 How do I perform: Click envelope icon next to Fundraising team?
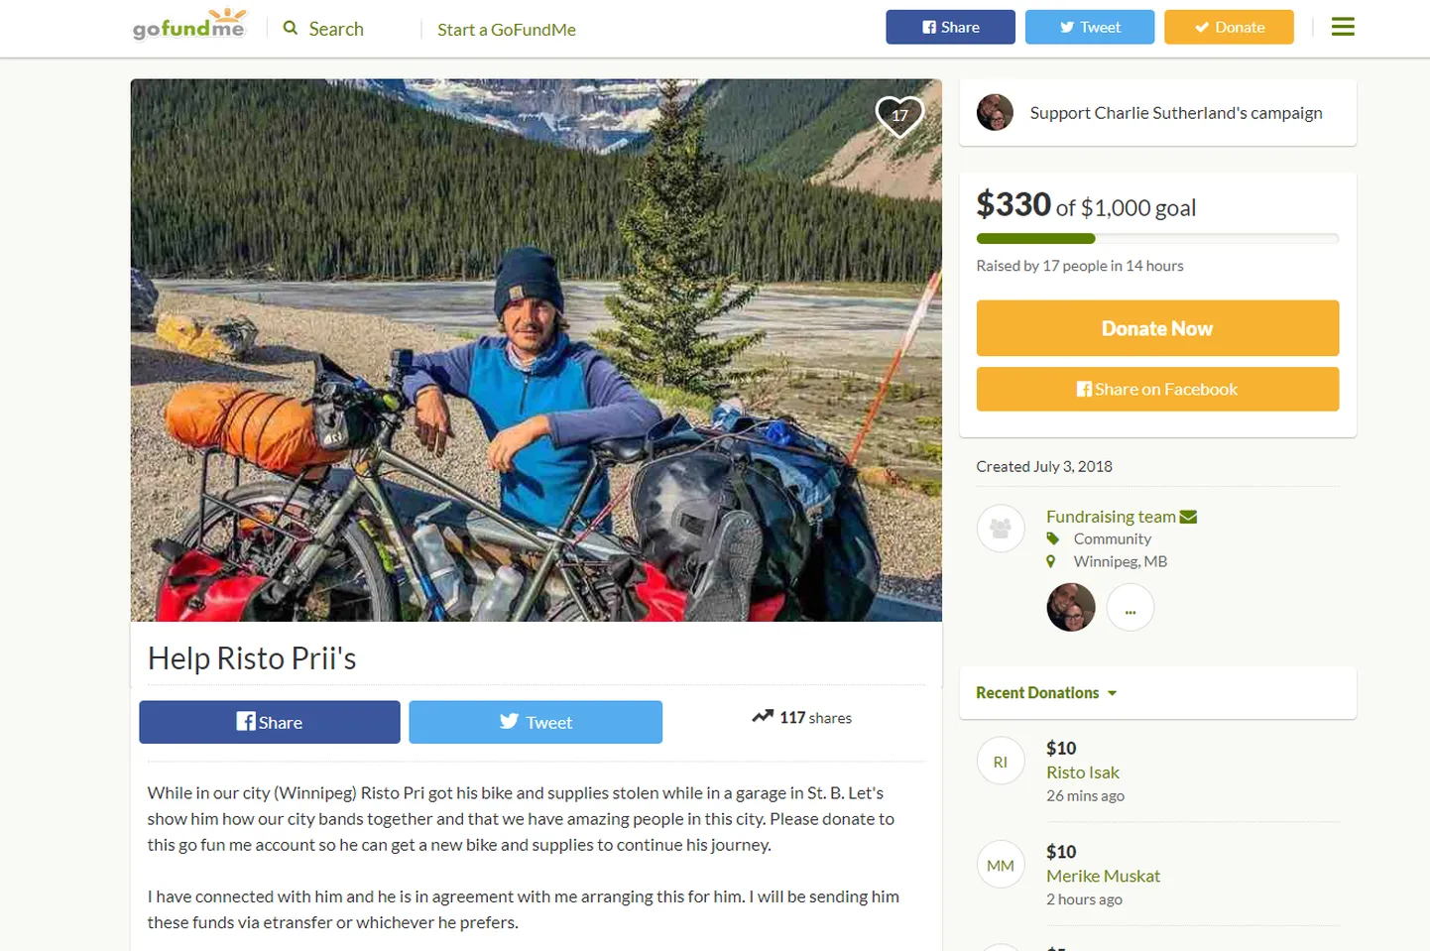1188,517
